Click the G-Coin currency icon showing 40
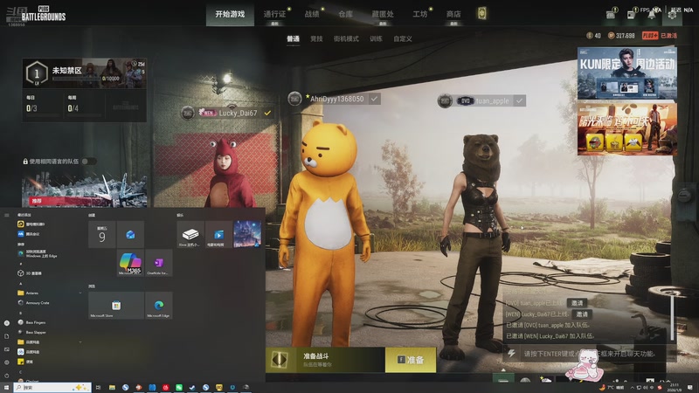Screen dimensions: 699x393 (x=590, y=36)
